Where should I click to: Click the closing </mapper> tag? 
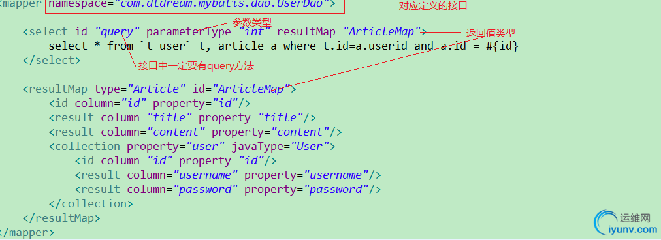point(27,232)
